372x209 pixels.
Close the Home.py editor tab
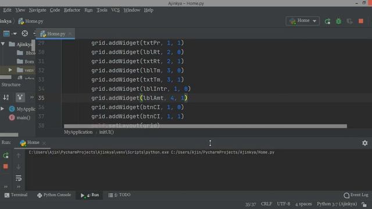(70, 34)
